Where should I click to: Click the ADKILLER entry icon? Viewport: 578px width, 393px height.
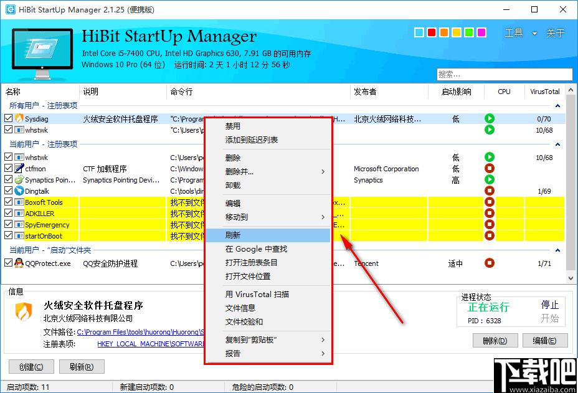pos(19,214)
